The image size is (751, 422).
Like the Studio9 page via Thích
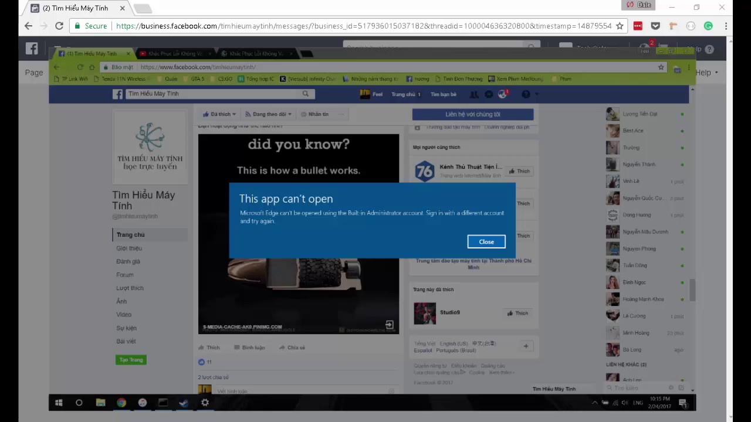(x=518, y=313)
